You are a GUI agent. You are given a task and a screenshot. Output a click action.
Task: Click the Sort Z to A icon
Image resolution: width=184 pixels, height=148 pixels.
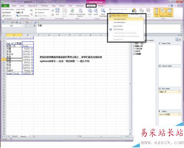53,15
